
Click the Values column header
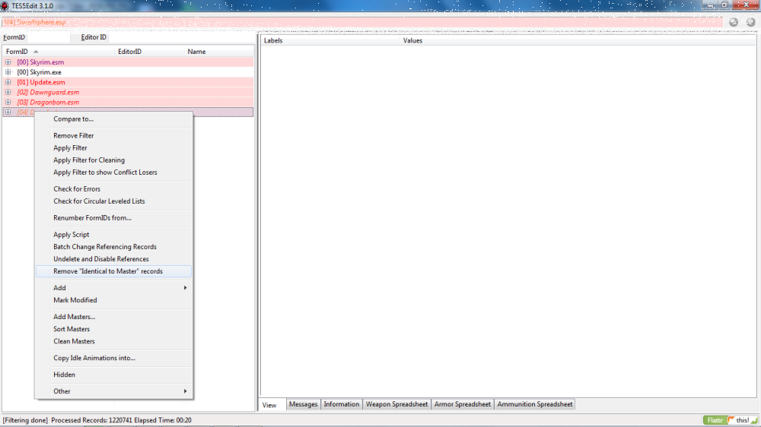578,41
